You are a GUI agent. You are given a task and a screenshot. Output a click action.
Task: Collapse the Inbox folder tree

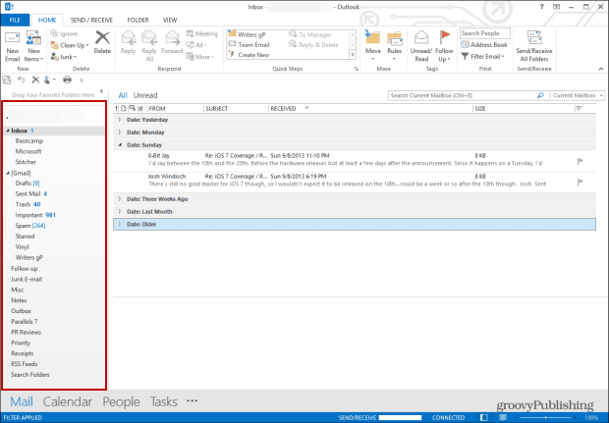pos(8,131)
